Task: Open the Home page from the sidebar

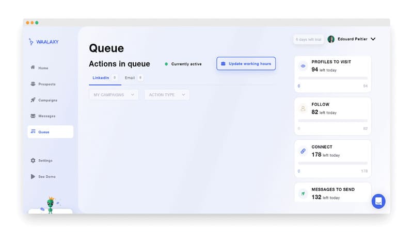Action: pos(40,68)
